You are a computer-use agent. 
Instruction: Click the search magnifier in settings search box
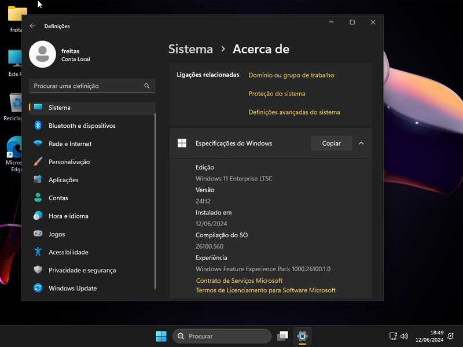(147, 86)
